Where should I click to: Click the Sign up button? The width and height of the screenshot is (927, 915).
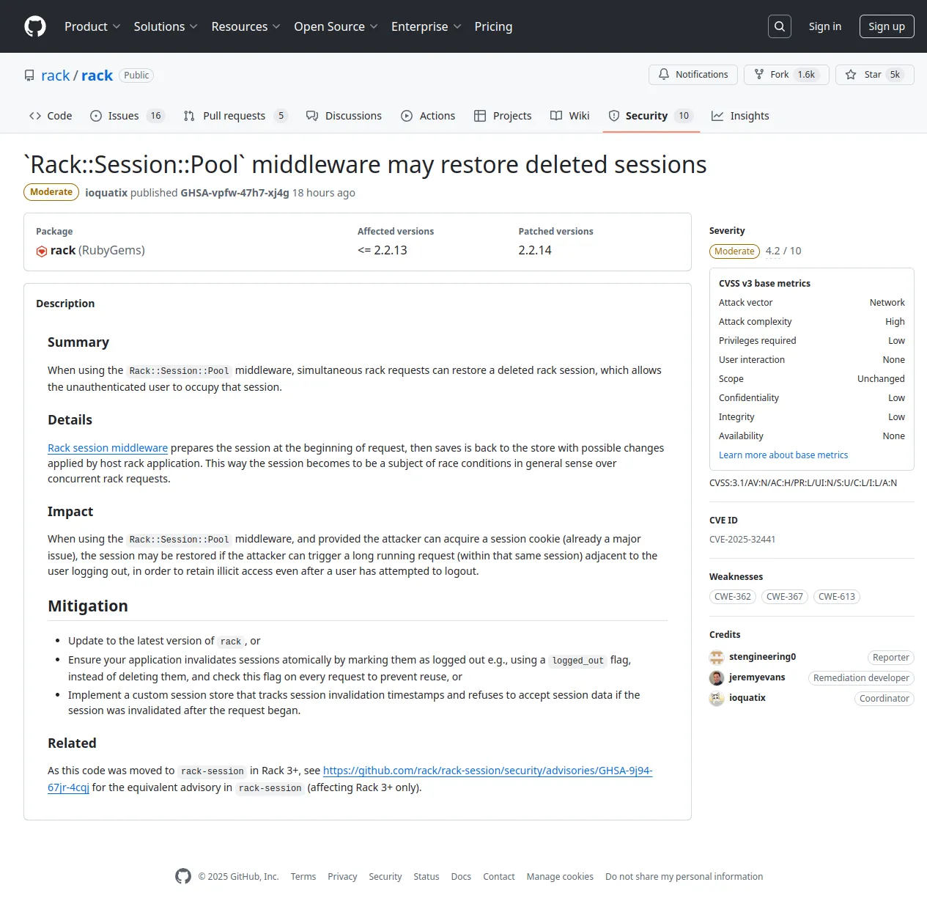pos(887,26)
